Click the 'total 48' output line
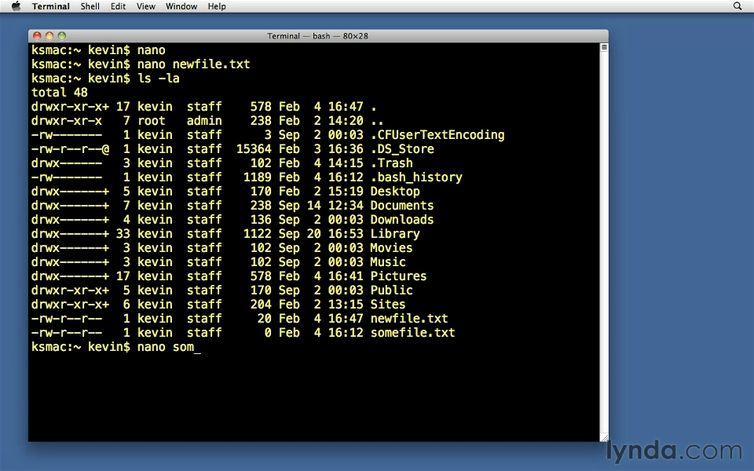Viewport: 754px width, 471px height. [x=60, y=93]
